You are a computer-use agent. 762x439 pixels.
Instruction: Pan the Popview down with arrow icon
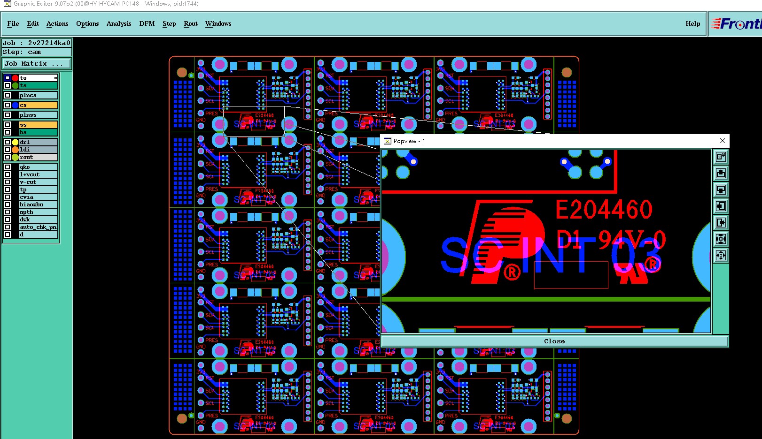click(721, 189)
